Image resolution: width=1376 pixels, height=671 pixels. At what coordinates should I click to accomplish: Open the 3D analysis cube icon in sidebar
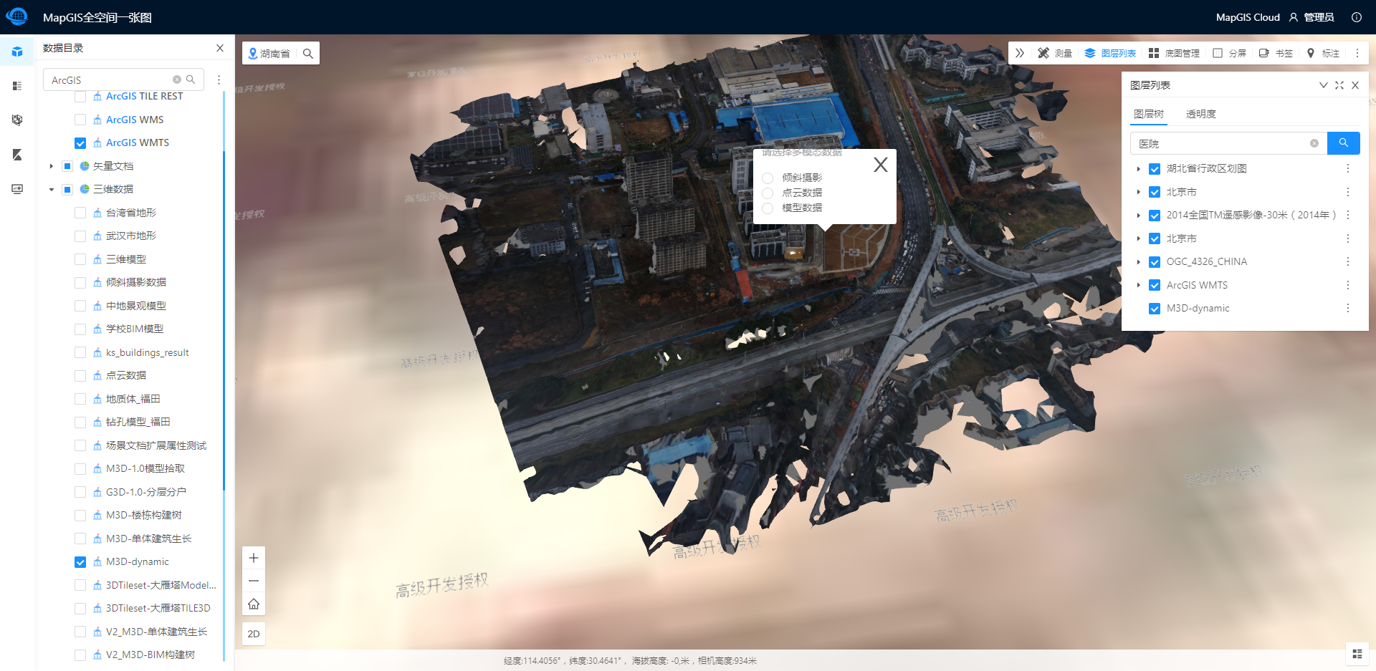point(17,120)
